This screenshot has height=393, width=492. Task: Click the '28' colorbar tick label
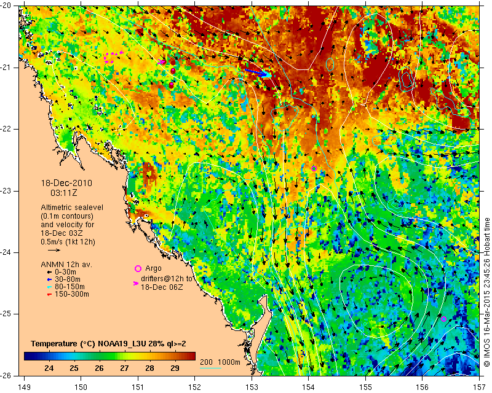[x=149, y=368]
